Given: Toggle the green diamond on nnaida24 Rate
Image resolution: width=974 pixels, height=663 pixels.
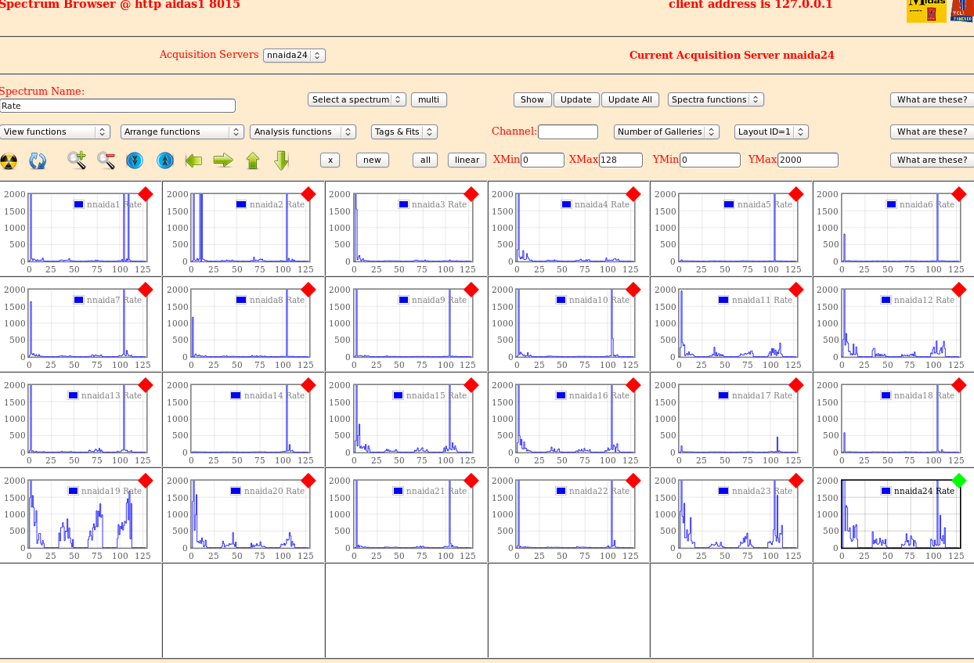Looking at the screenshot, I should pyautogui.click(x=958, y=481).
